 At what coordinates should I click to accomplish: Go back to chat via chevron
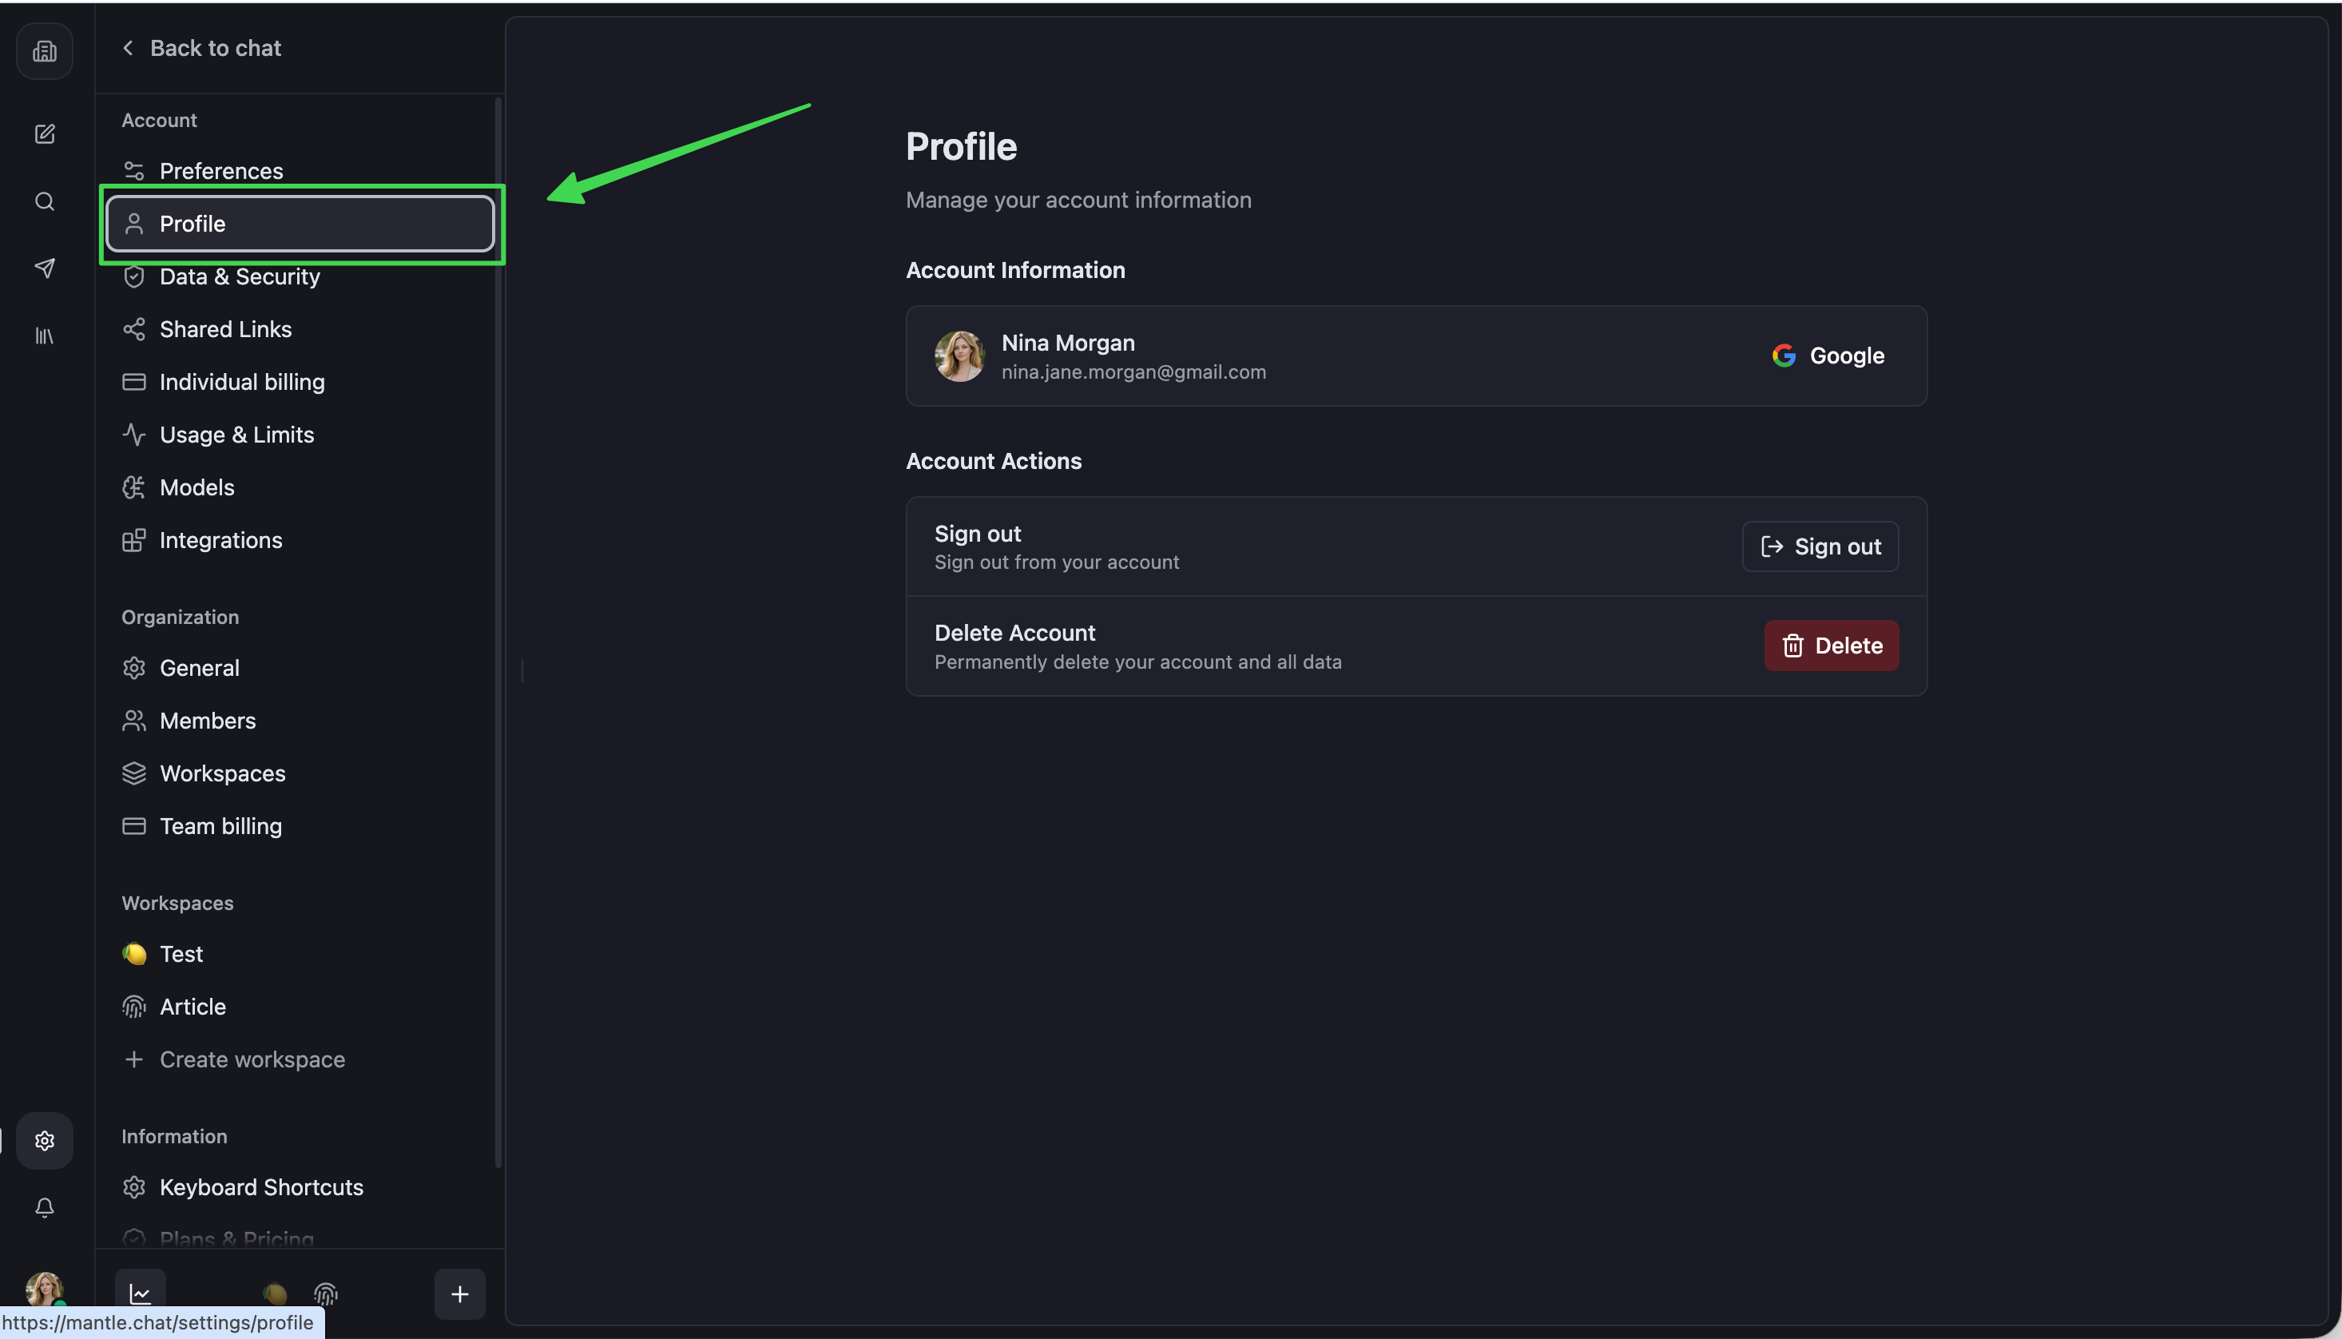click(x=128, y=48)
